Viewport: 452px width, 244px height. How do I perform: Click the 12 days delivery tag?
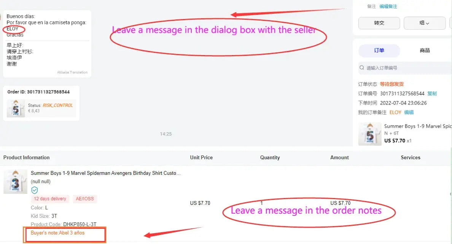tap(50, 199)
